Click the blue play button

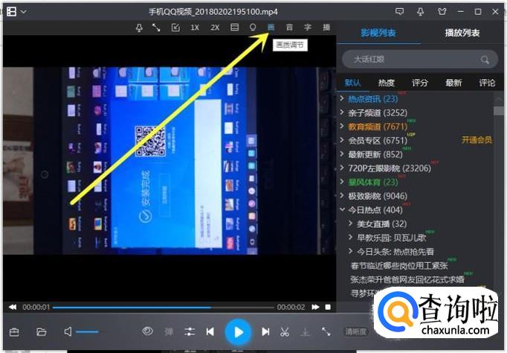[x=238, y=332]
